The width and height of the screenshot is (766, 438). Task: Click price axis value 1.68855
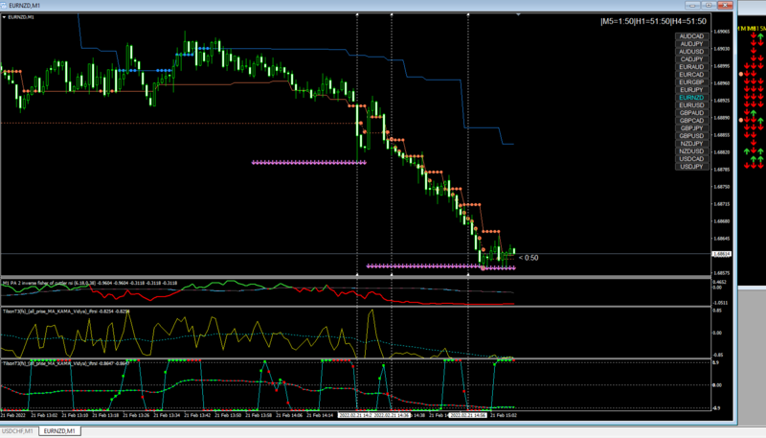click(722, 135)
